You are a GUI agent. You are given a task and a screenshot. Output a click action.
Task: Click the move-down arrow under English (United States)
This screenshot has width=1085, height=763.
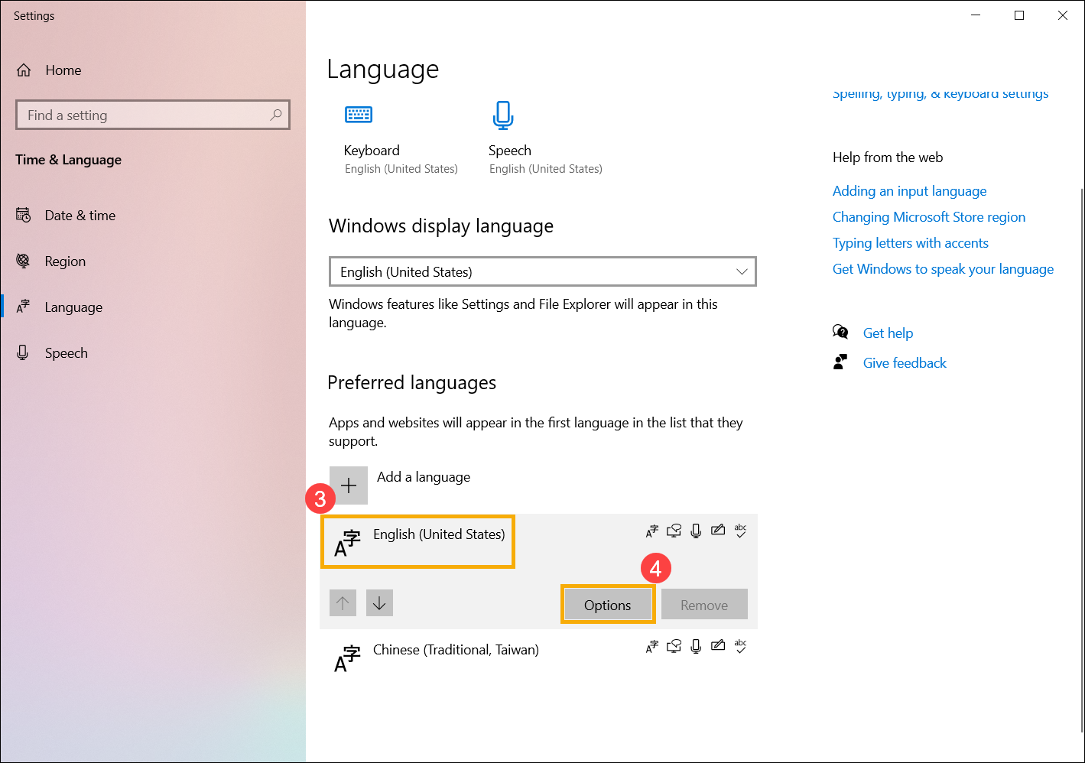pyautogui.click(x=379, y=602)
